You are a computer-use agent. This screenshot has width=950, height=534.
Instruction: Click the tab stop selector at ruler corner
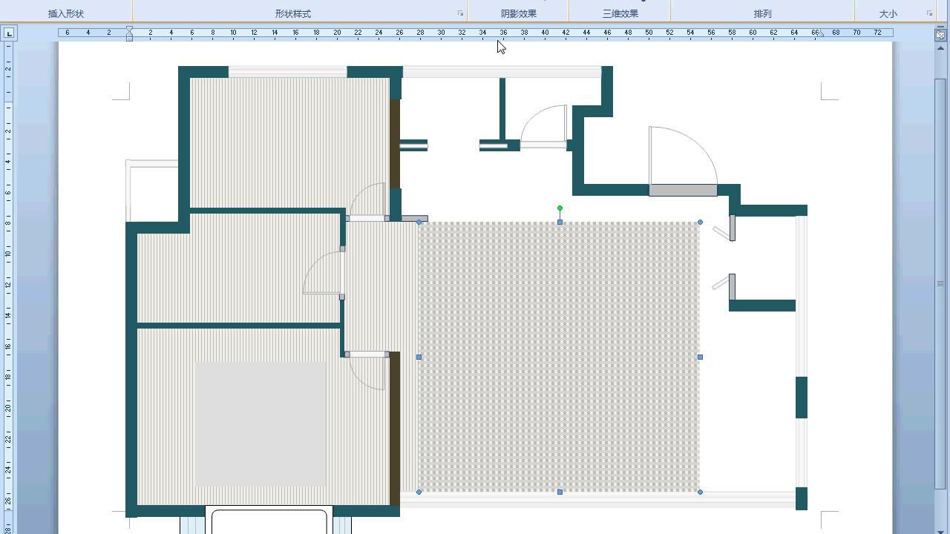point(8,33)
